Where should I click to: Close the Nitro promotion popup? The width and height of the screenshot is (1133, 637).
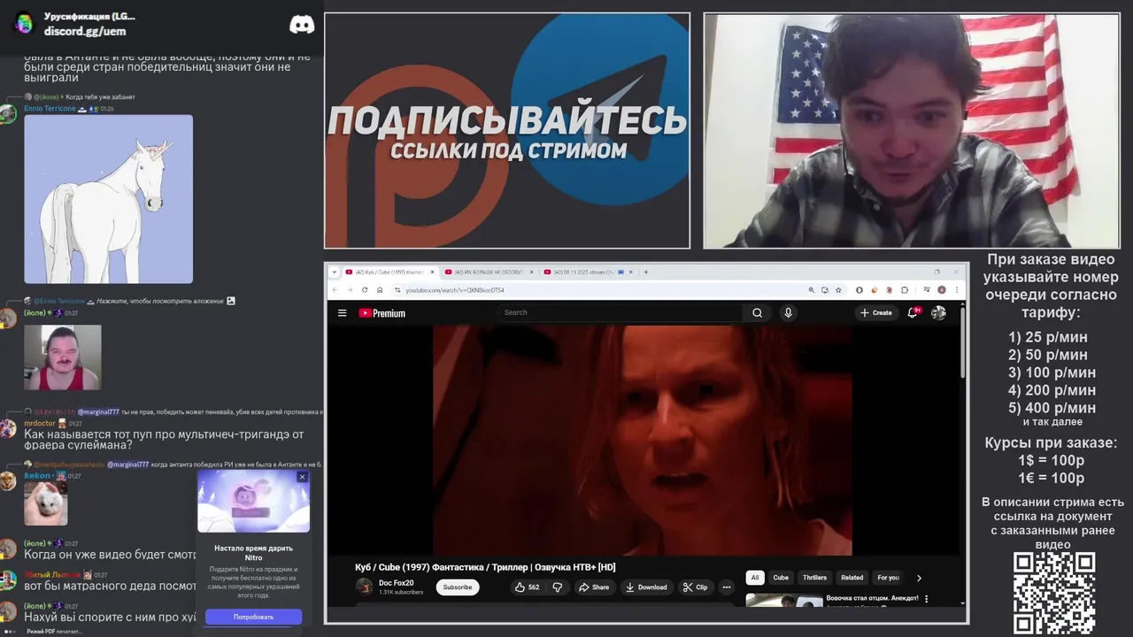(x=302, y=477)
